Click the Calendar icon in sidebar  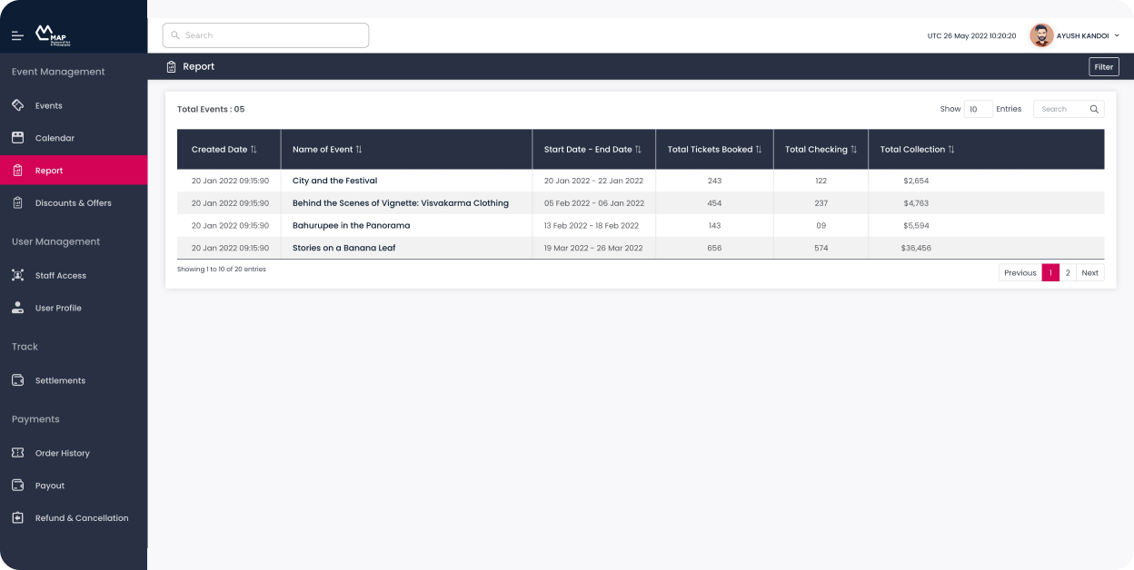coord(17,138)
